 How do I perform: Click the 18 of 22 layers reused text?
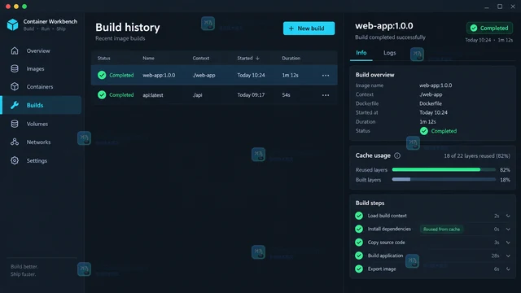coord(477,155)
